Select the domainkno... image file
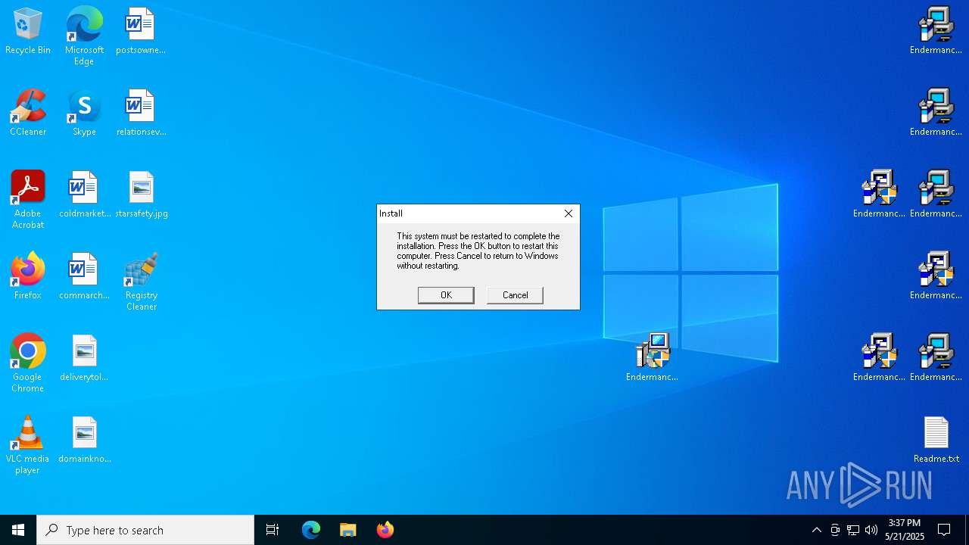The image size is (969, 545). [x=84, y=439]
